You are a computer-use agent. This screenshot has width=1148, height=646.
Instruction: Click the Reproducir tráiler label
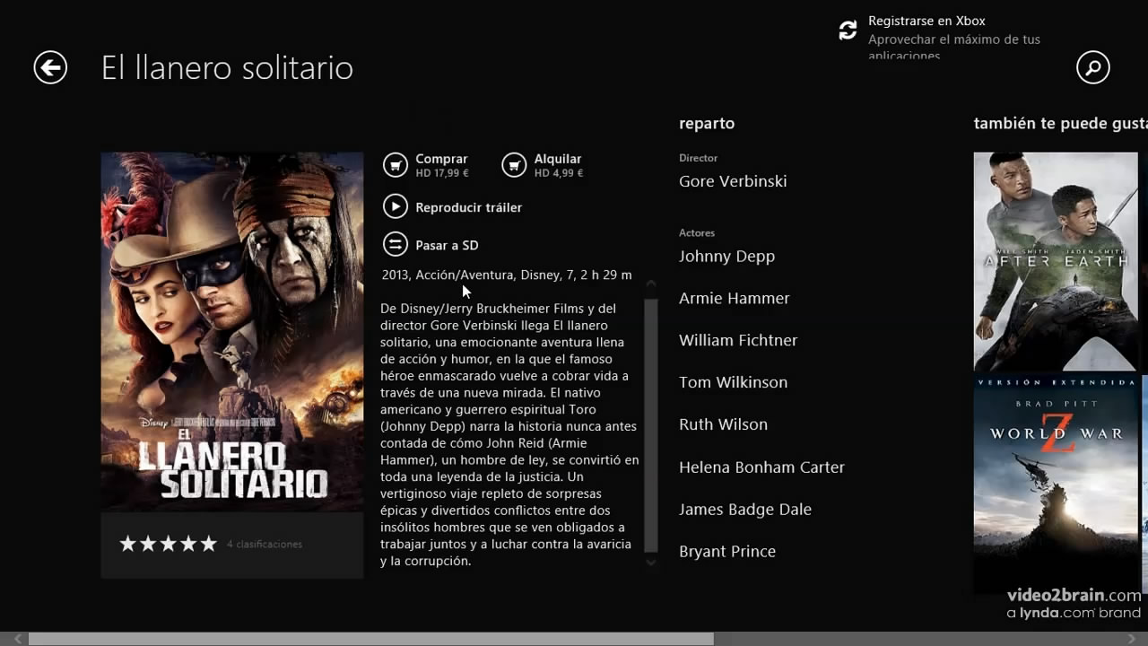pyautogui.click(x=468, y=207)
